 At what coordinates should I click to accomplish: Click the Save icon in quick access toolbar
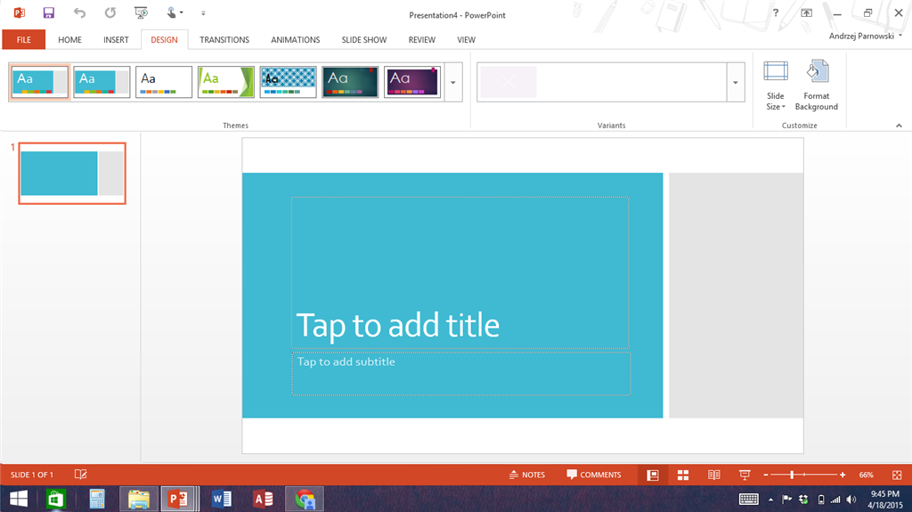(x=49, y=12)
